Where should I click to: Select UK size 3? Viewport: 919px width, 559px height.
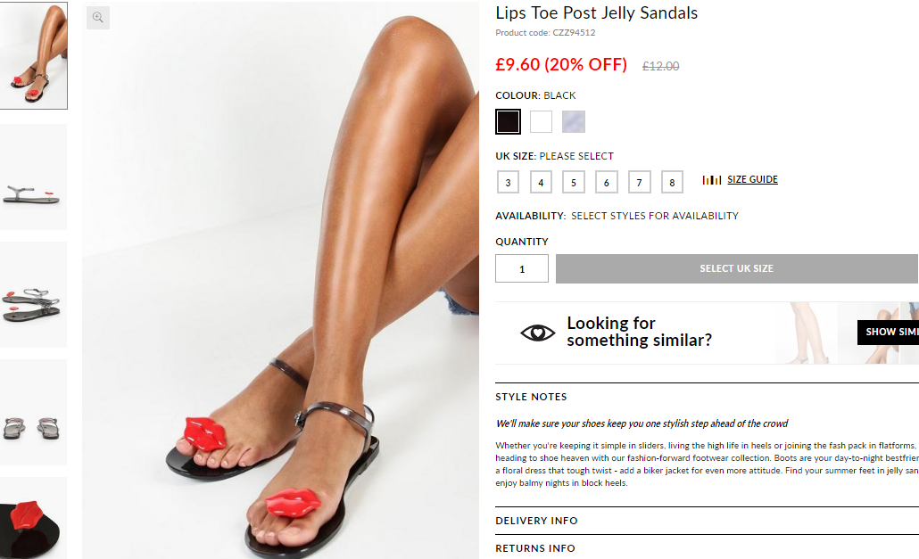pyautogui.click(x=509, y=183)
